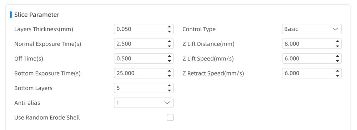This screenshot has width=357, height=130.
Task: Increase Normal Exposure Time value
Action: tap(169, 42)
